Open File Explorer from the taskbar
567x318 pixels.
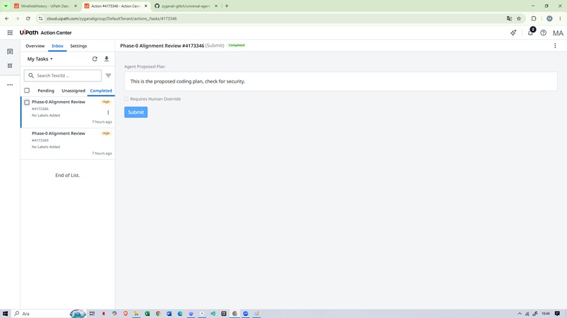tap(136, 314)
